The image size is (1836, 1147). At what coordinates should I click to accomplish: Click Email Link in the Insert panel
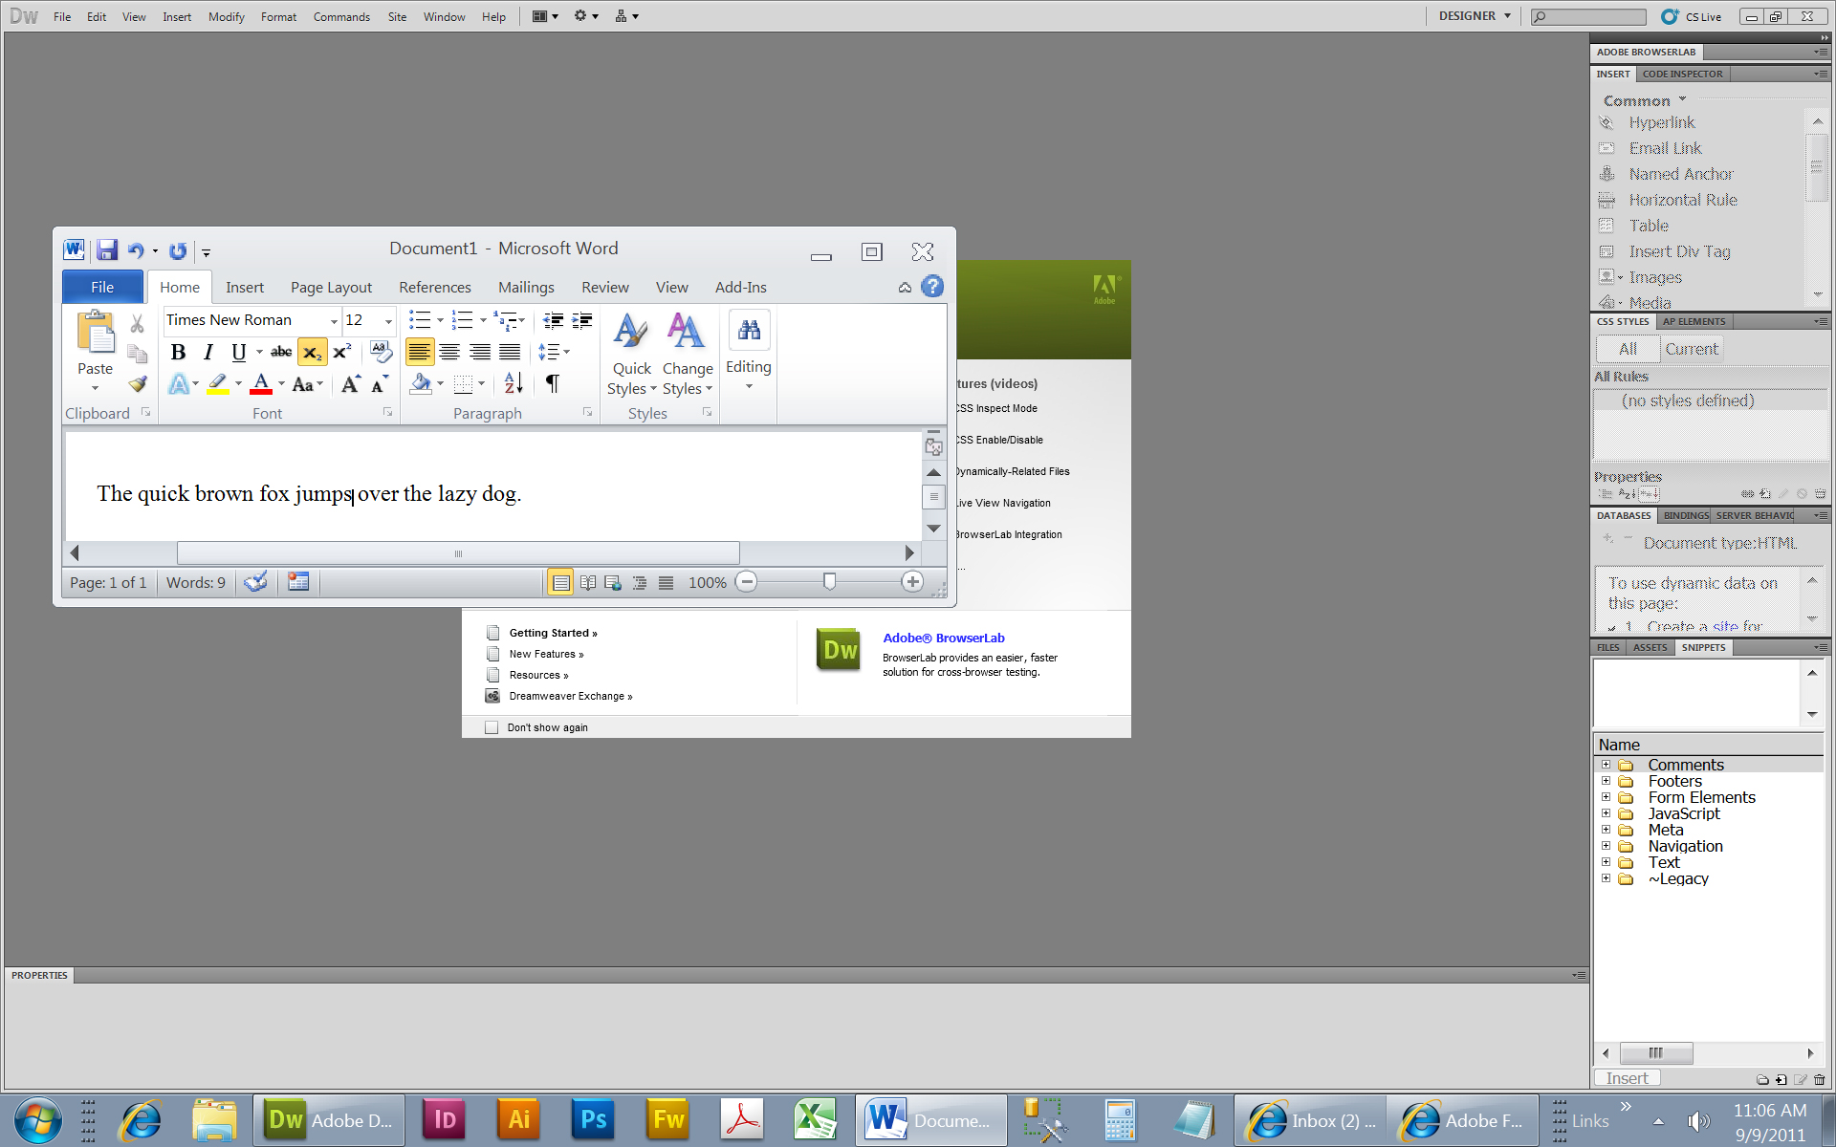tap(1665, 148)
